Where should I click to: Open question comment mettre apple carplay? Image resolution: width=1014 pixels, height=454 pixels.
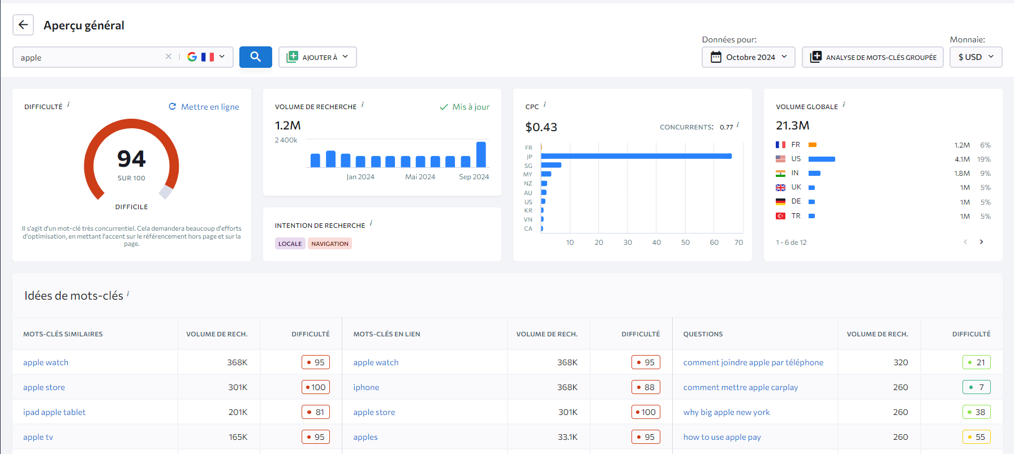741,387
